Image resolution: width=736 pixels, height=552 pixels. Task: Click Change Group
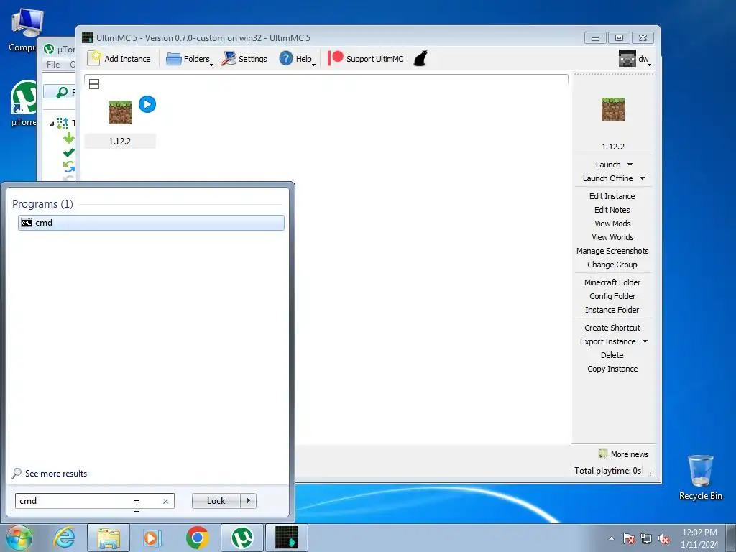click(x=612, y=264)
